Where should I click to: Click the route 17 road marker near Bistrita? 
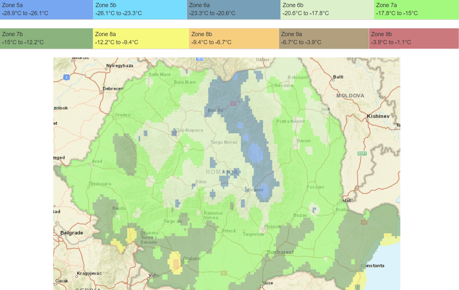tap(233, 104)
